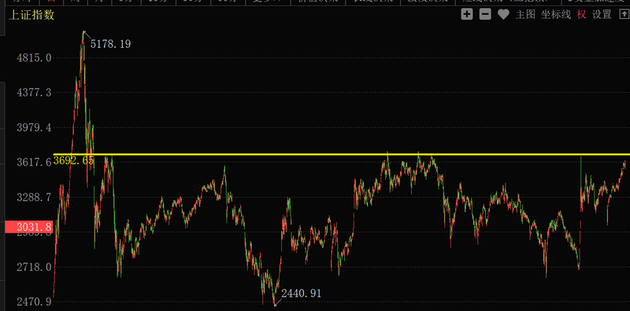Open the 坐标线 coordinate line options
This screenshot has width=630, height=311.
556,15
